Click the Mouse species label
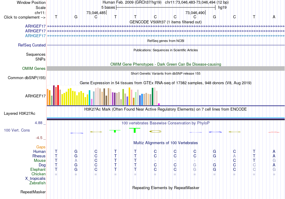 pos(40,161)
